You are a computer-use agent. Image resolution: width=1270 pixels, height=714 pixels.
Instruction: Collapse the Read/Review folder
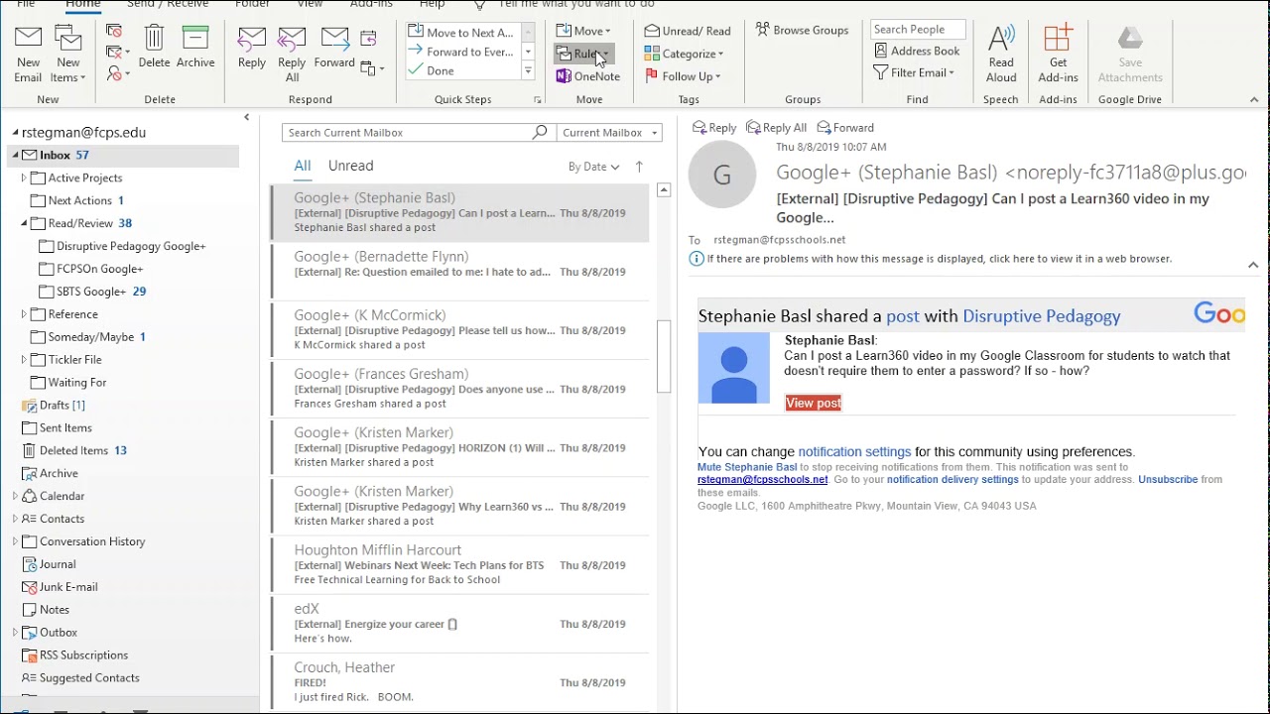coord(24,223)
